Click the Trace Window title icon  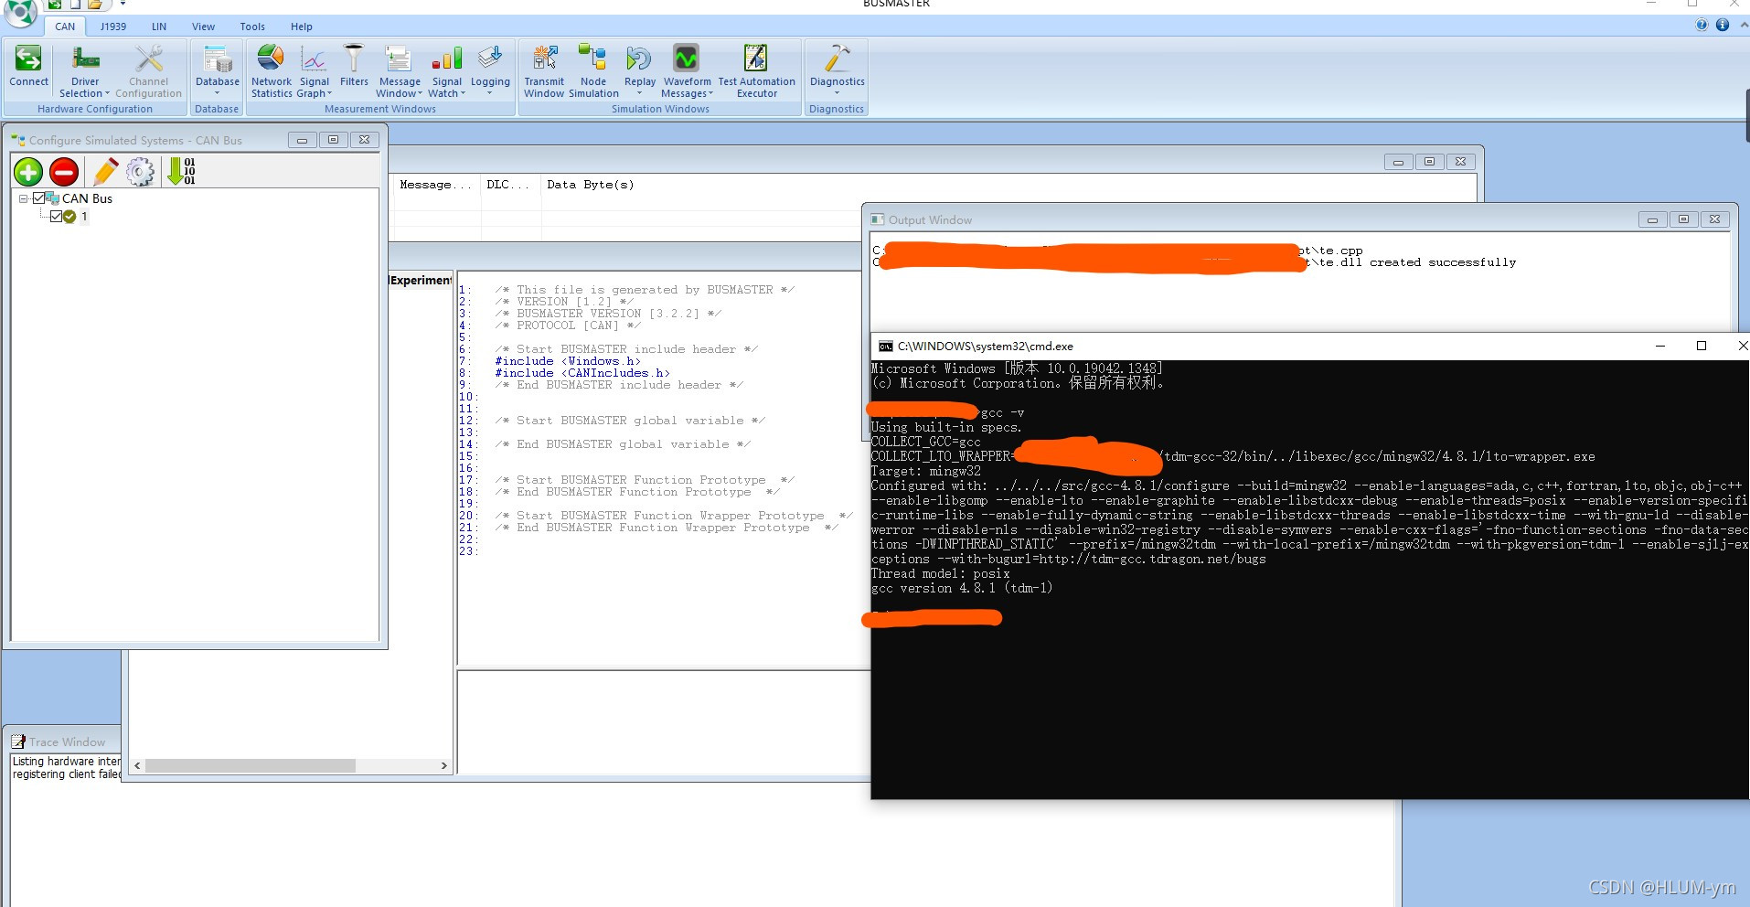(x=17, y=742)
